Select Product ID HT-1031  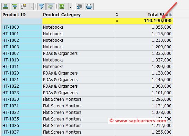coord(22,106)
